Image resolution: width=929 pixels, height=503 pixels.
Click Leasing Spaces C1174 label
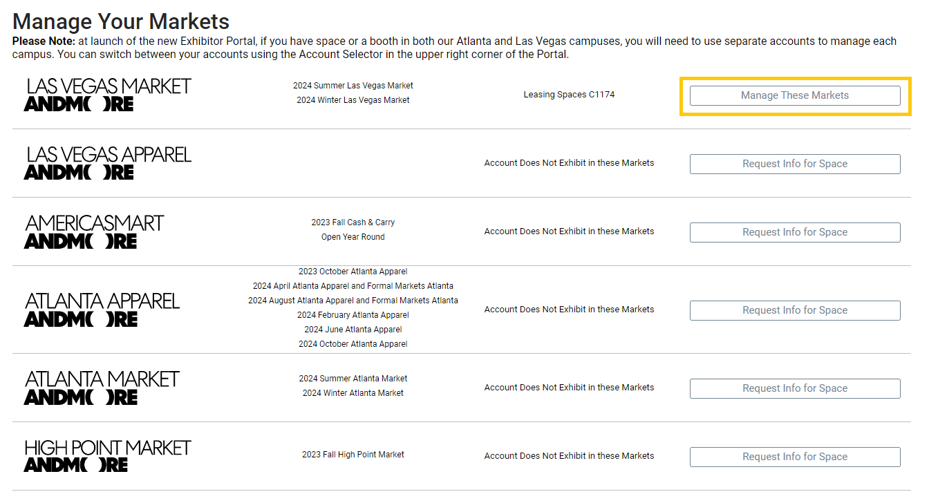point(569,95)
